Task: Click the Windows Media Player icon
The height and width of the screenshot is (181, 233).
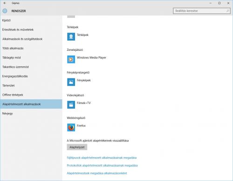Action: click(x=71, y=59)
